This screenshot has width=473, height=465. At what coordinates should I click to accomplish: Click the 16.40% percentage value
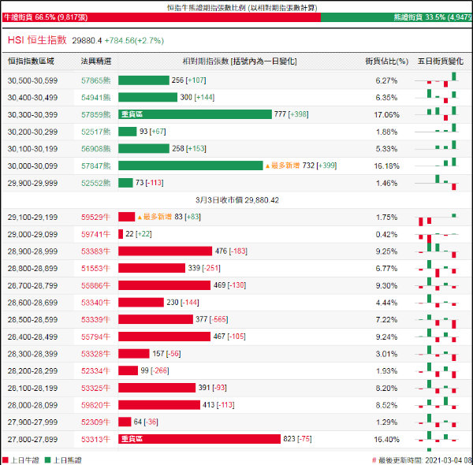point(387,440)
